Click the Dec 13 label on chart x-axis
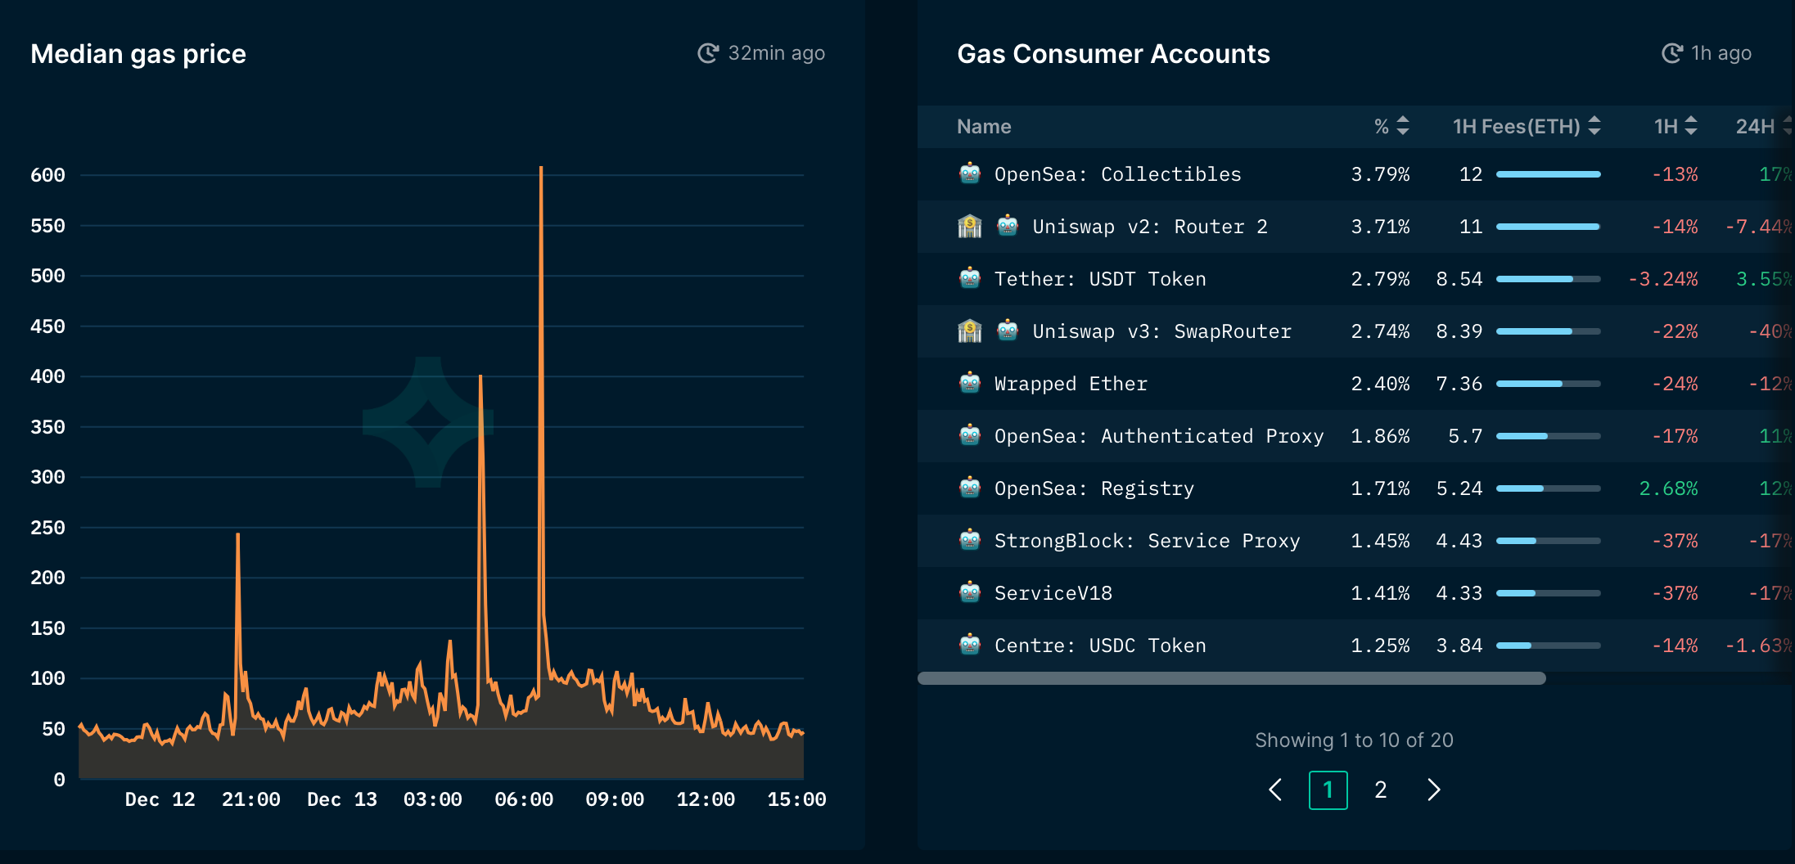 click(x=342, y=799)
